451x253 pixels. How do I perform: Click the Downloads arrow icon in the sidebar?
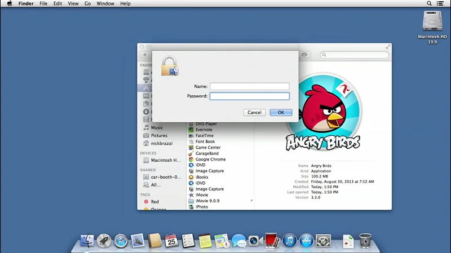[146, 112]
